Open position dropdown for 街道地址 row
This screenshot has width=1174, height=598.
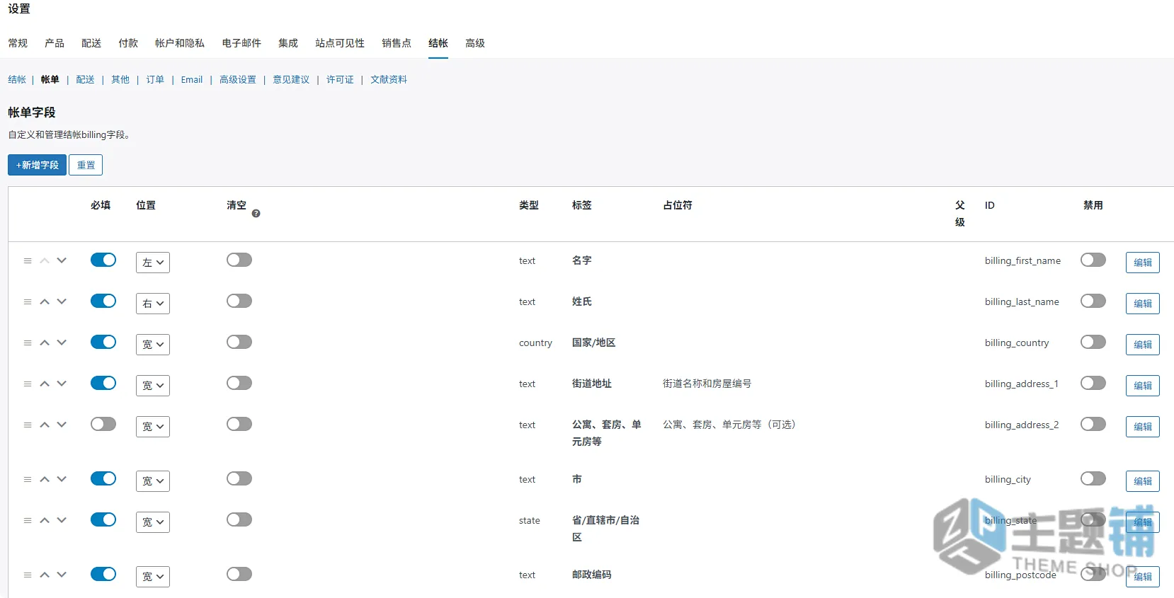pyautogui.click(x=153, y=386)
